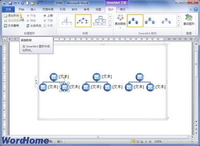The height and width of the screenshot is (146, 200).
Task: Click Move Up (上移) button
Action: coord(48,16)
